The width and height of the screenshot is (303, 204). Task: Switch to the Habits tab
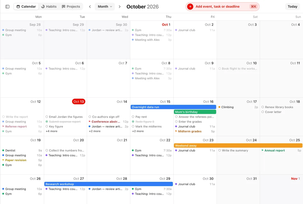point(49,7)
